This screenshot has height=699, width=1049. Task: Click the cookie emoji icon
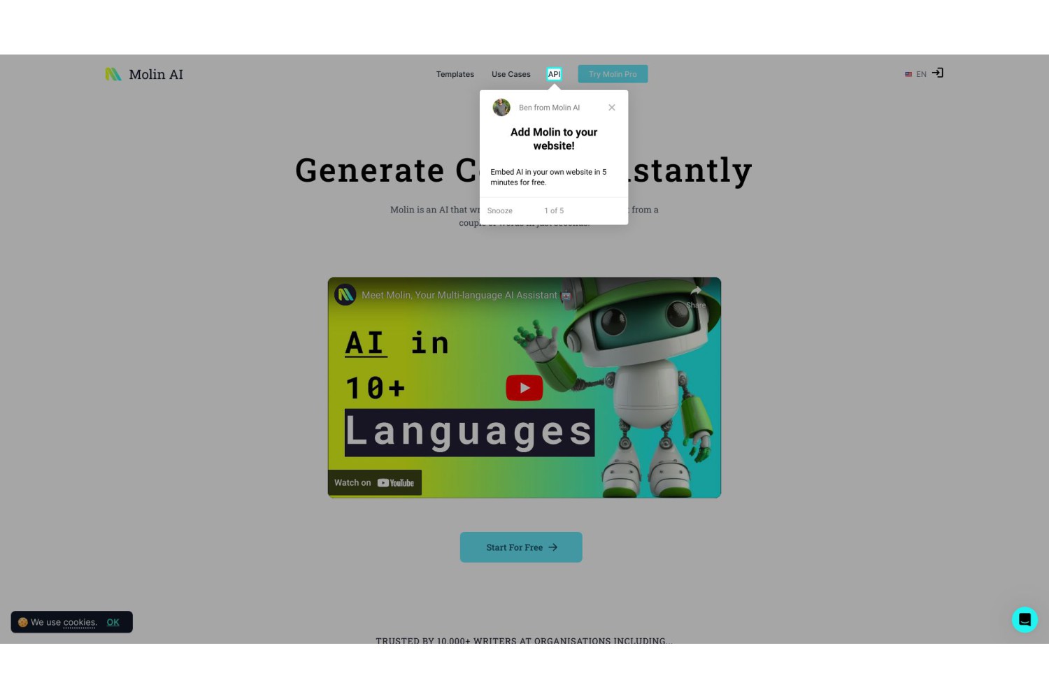point(23,622)
